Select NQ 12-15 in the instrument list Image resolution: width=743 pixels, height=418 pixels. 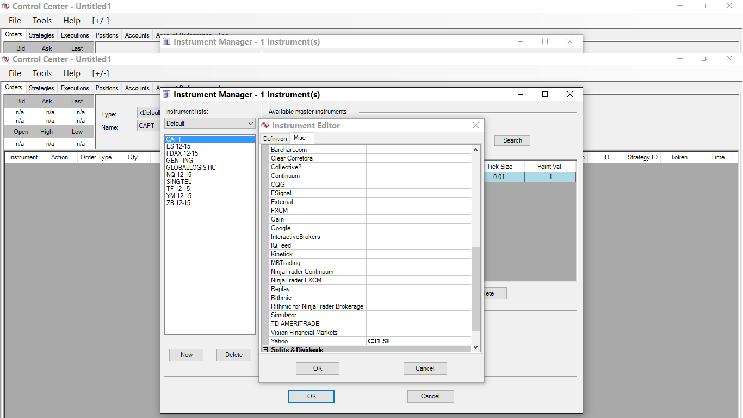tap(179, 175)
